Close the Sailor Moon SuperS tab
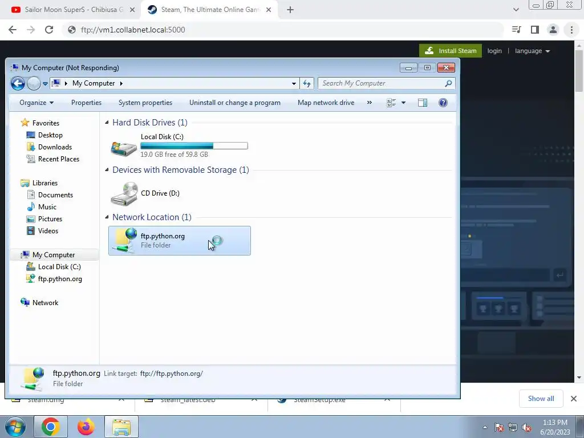584x438 pixels. 132,10
